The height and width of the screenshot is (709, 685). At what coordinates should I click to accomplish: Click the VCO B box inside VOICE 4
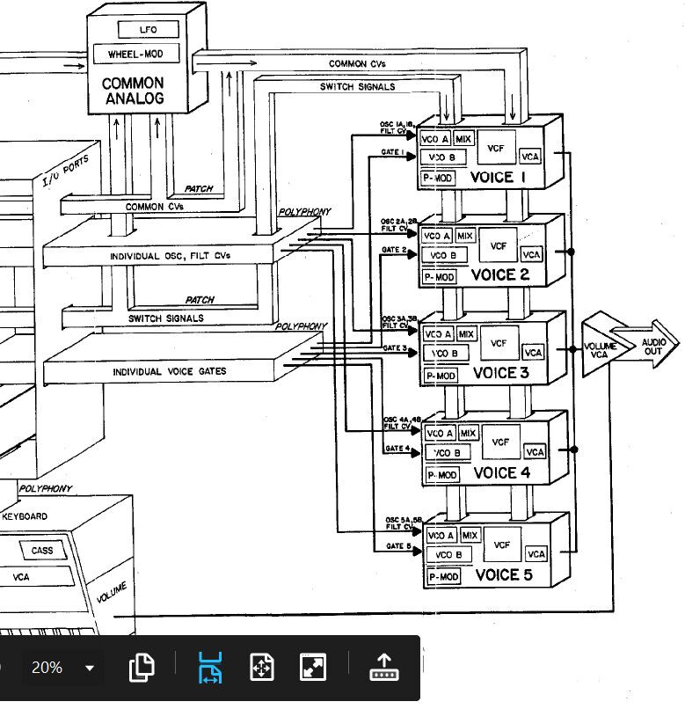click(x=448, y=453)
